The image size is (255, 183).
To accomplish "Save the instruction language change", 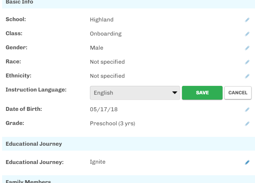I will coord(202,93).
